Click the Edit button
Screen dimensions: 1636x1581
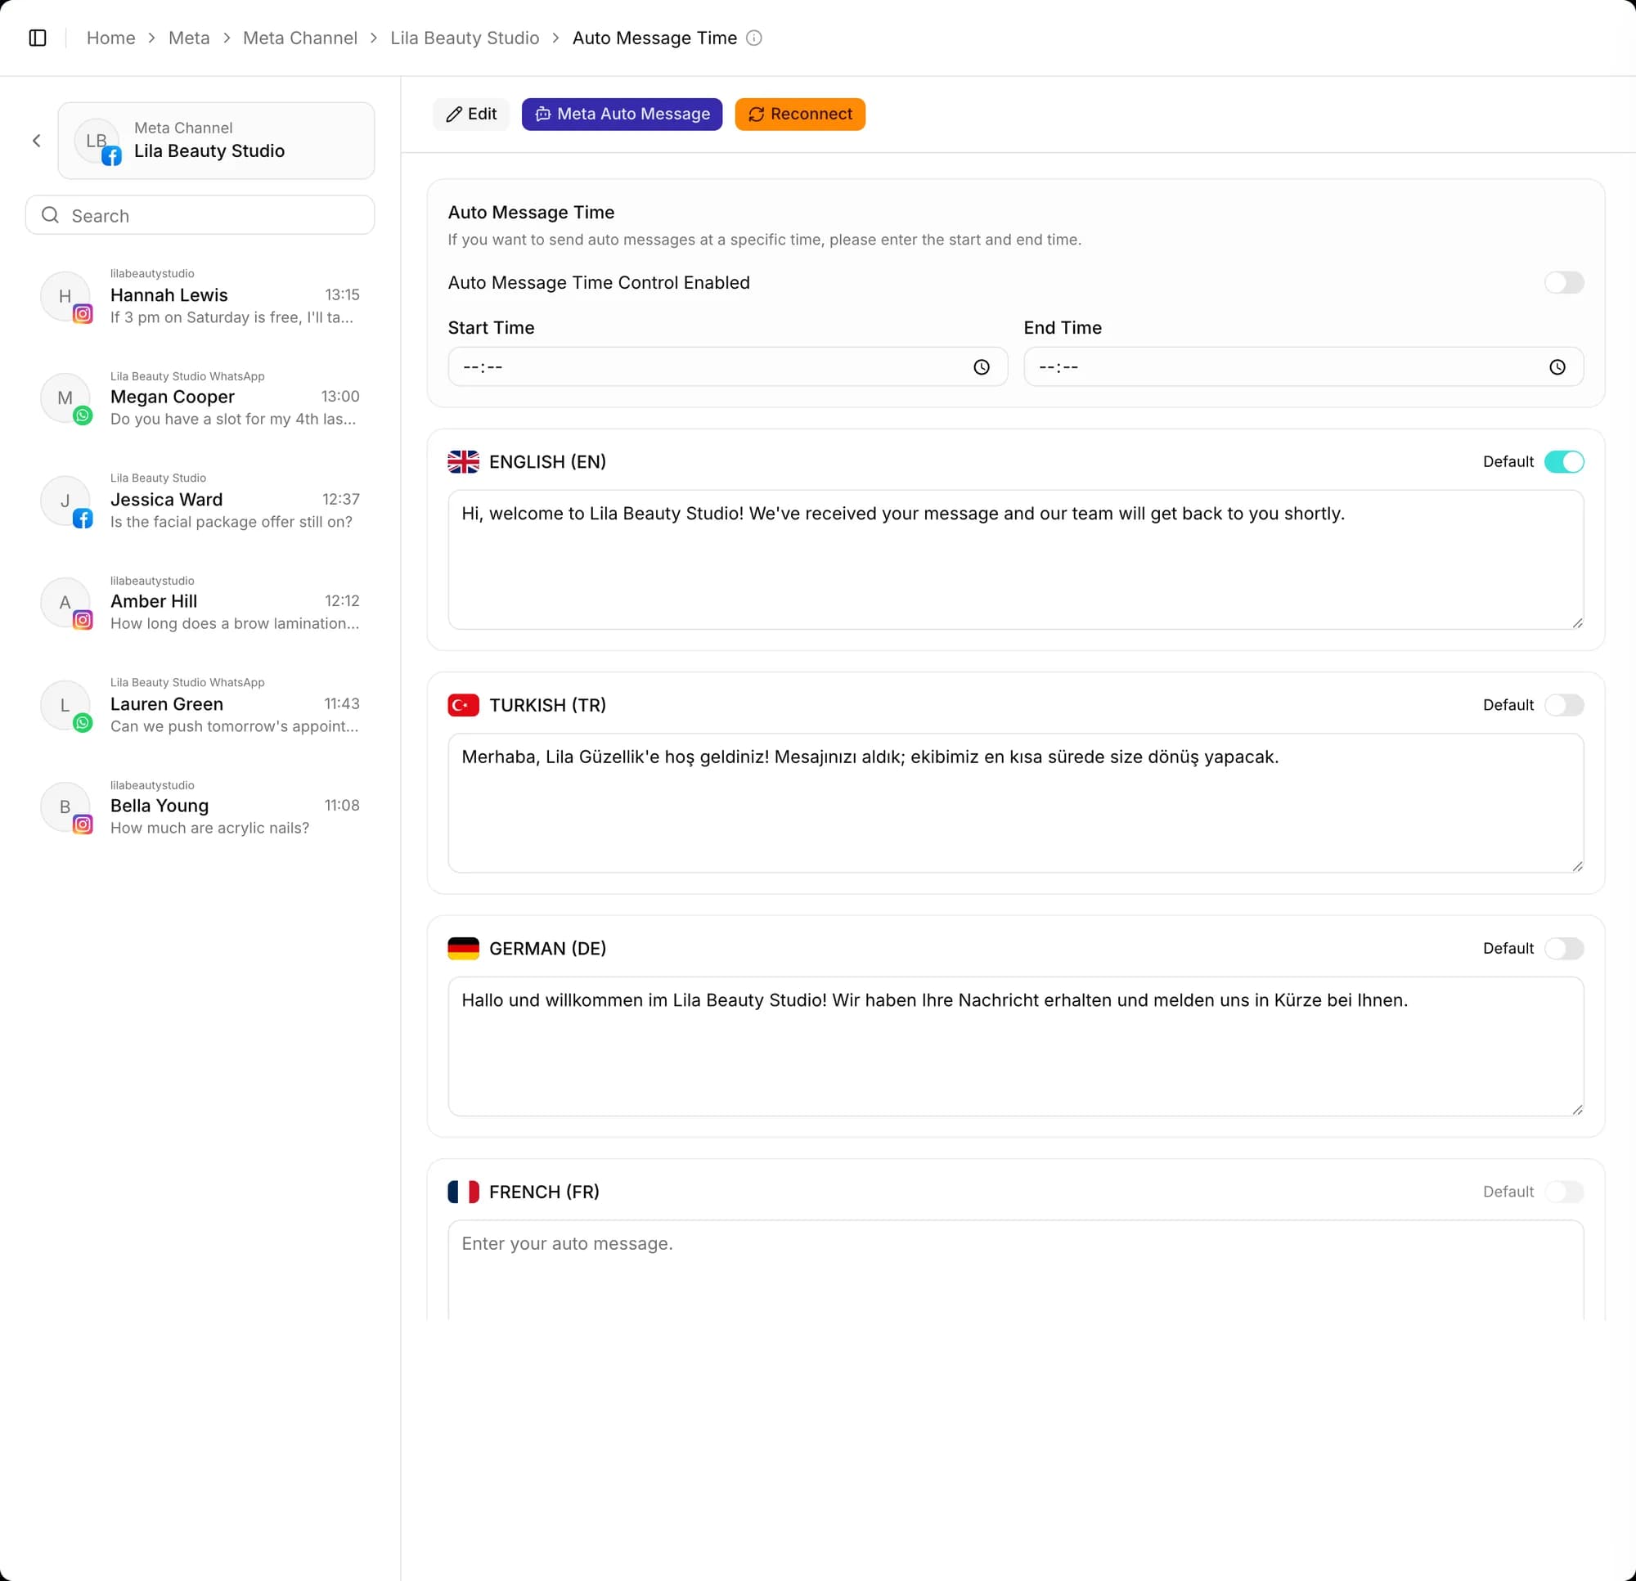(471, 115)
